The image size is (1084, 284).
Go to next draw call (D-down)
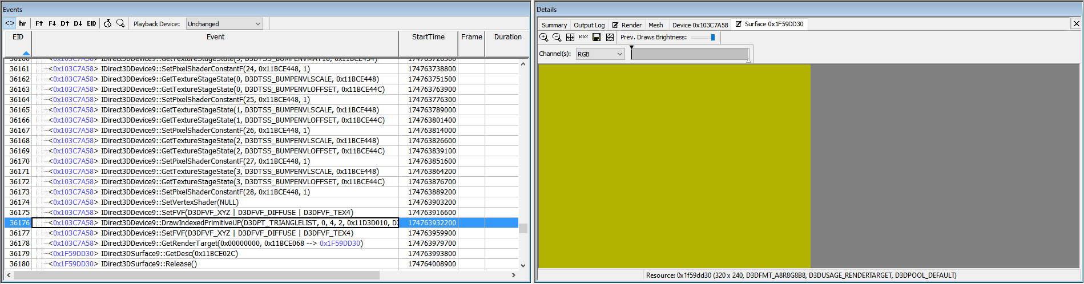pyautogui.click(x=78, y=23)
